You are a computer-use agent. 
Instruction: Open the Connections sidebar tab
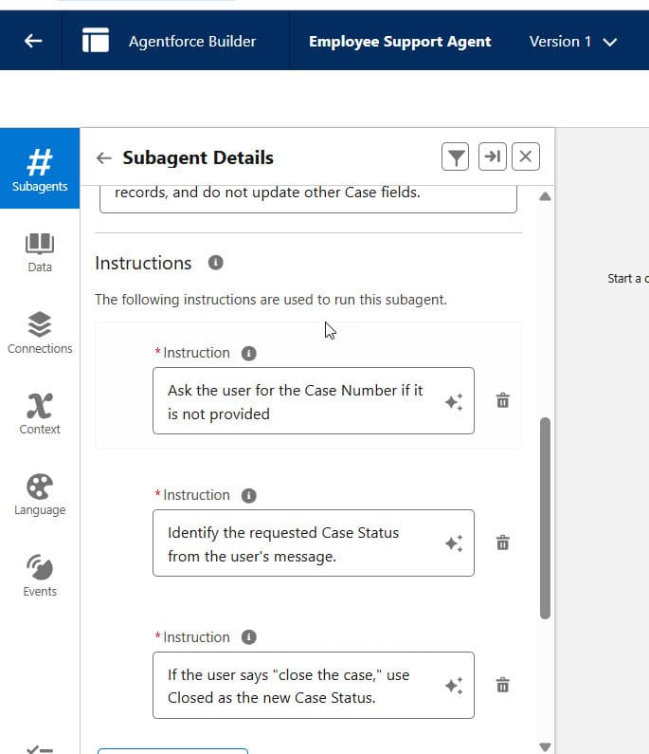coord(40,333)
